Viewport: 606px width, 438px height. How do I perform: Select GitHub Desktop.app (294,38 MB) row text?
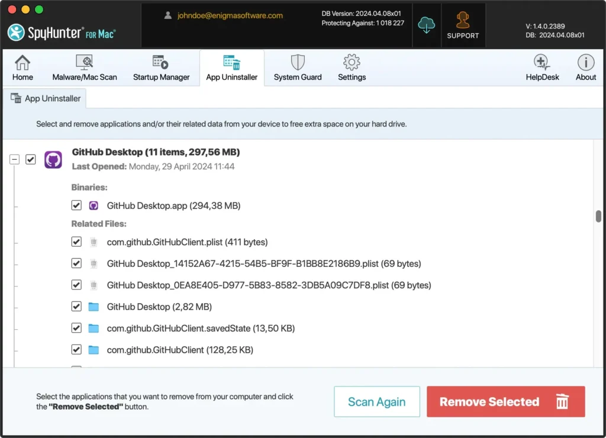(x=173, y=205)
